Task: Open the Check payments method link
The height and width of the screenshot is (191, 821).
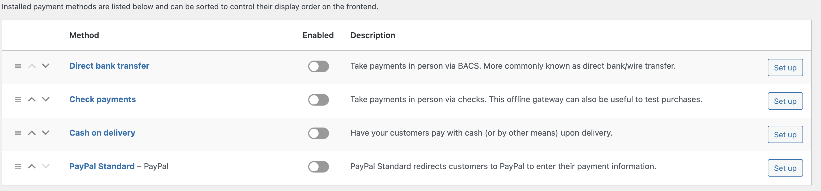Action: pos(102,99)
